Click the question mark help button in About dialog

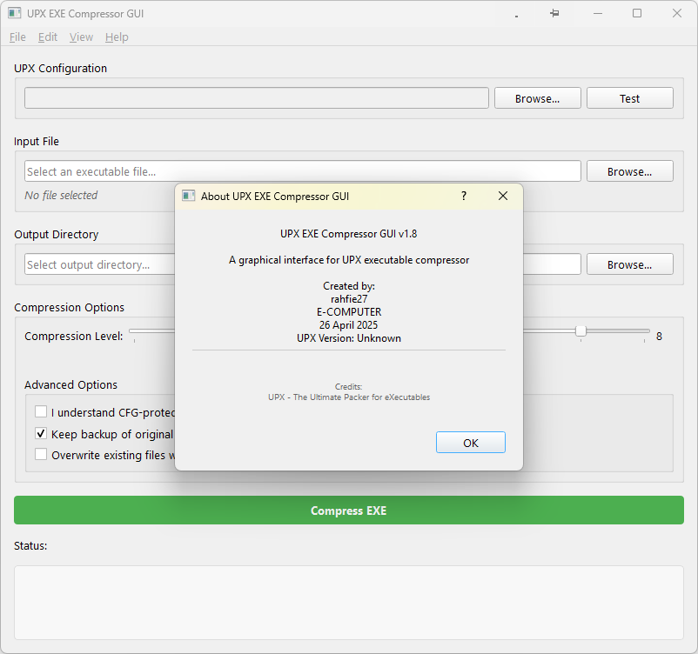coord(464,196)
